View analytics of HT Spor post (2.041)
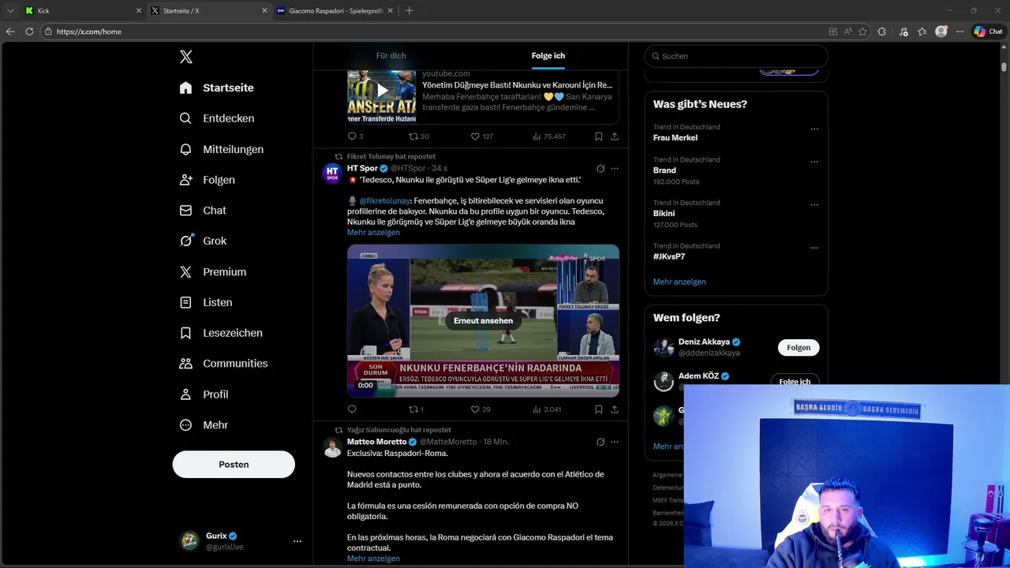This screenshot has height=568, width=1010. (x=547, y=409)
